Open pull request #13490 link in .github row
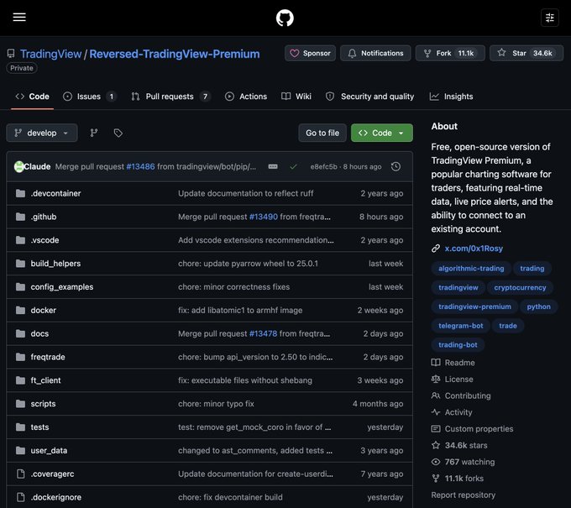The height and width of the screenshot is (508, 571). 264,217
